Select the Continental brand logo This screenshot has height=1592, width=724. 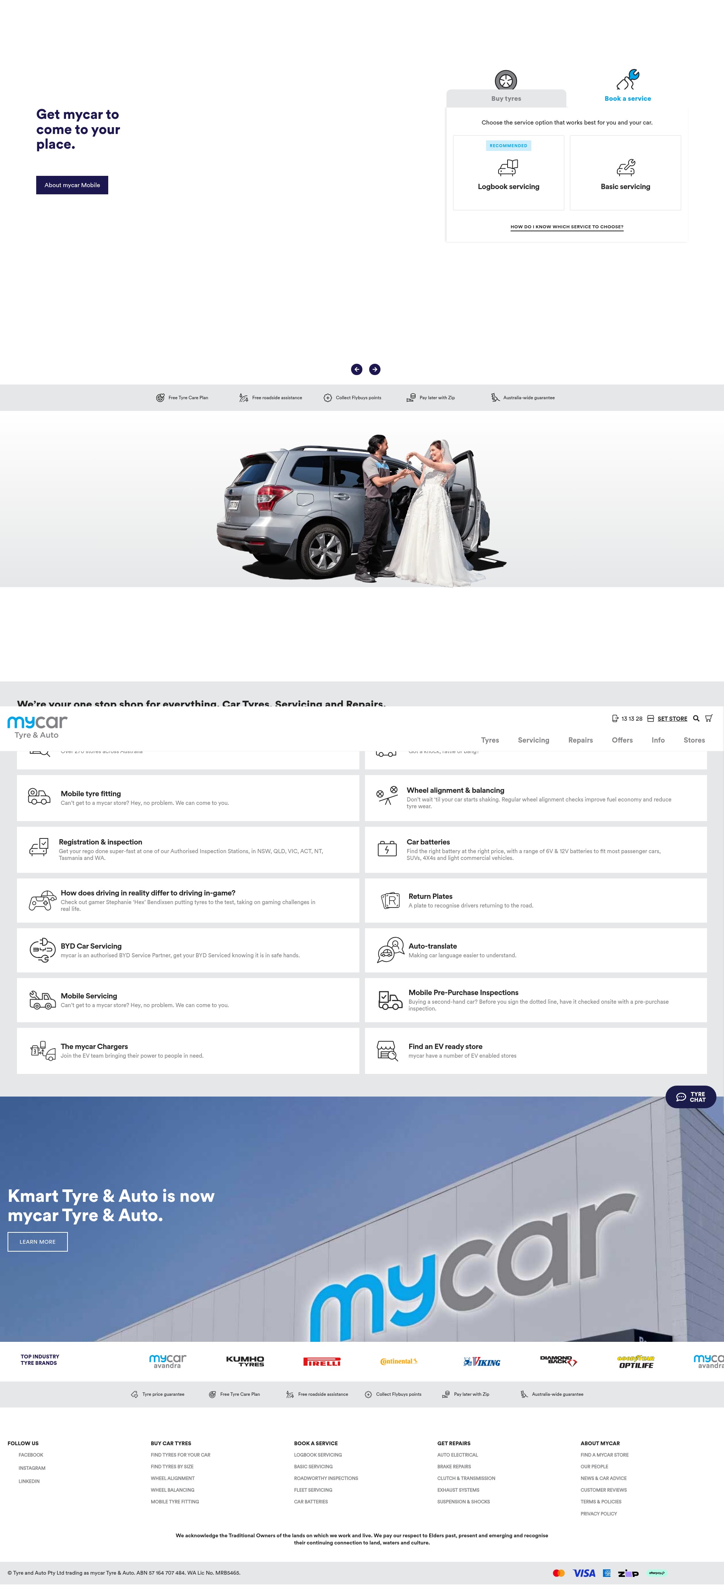(399, 1361)
